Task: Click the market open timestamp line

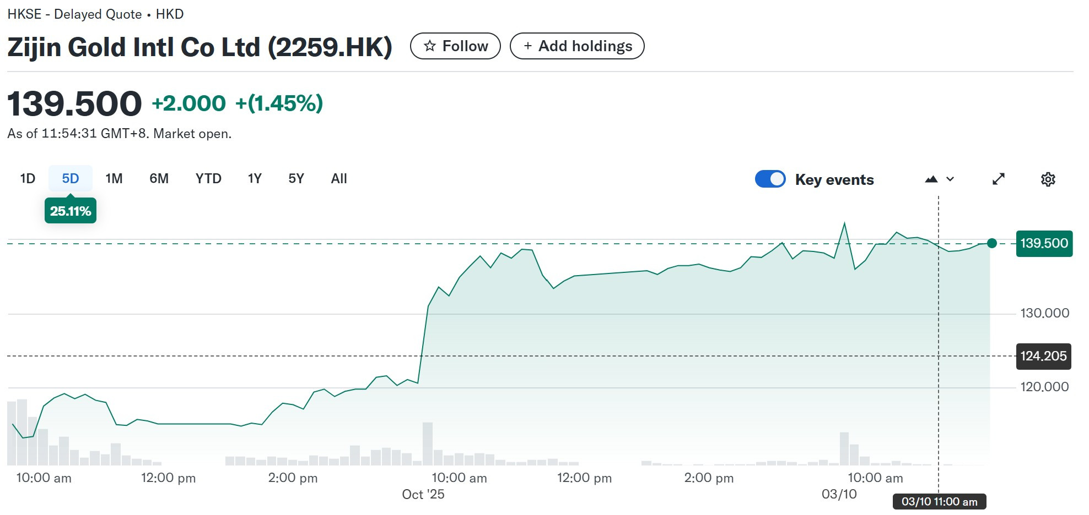Action: (120, 134)
